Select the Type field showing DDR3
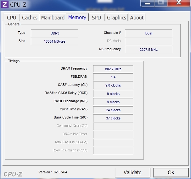Viewport: 191px width, 179px height. [x=54, y=33]
